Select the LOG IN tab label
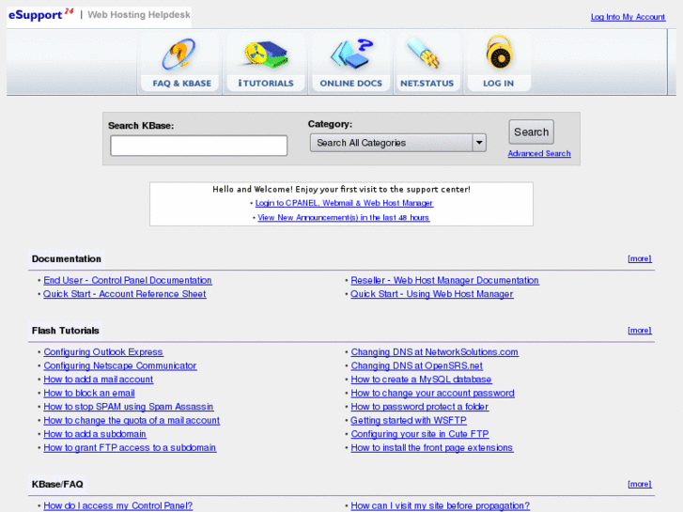 [x=498, y=84]
